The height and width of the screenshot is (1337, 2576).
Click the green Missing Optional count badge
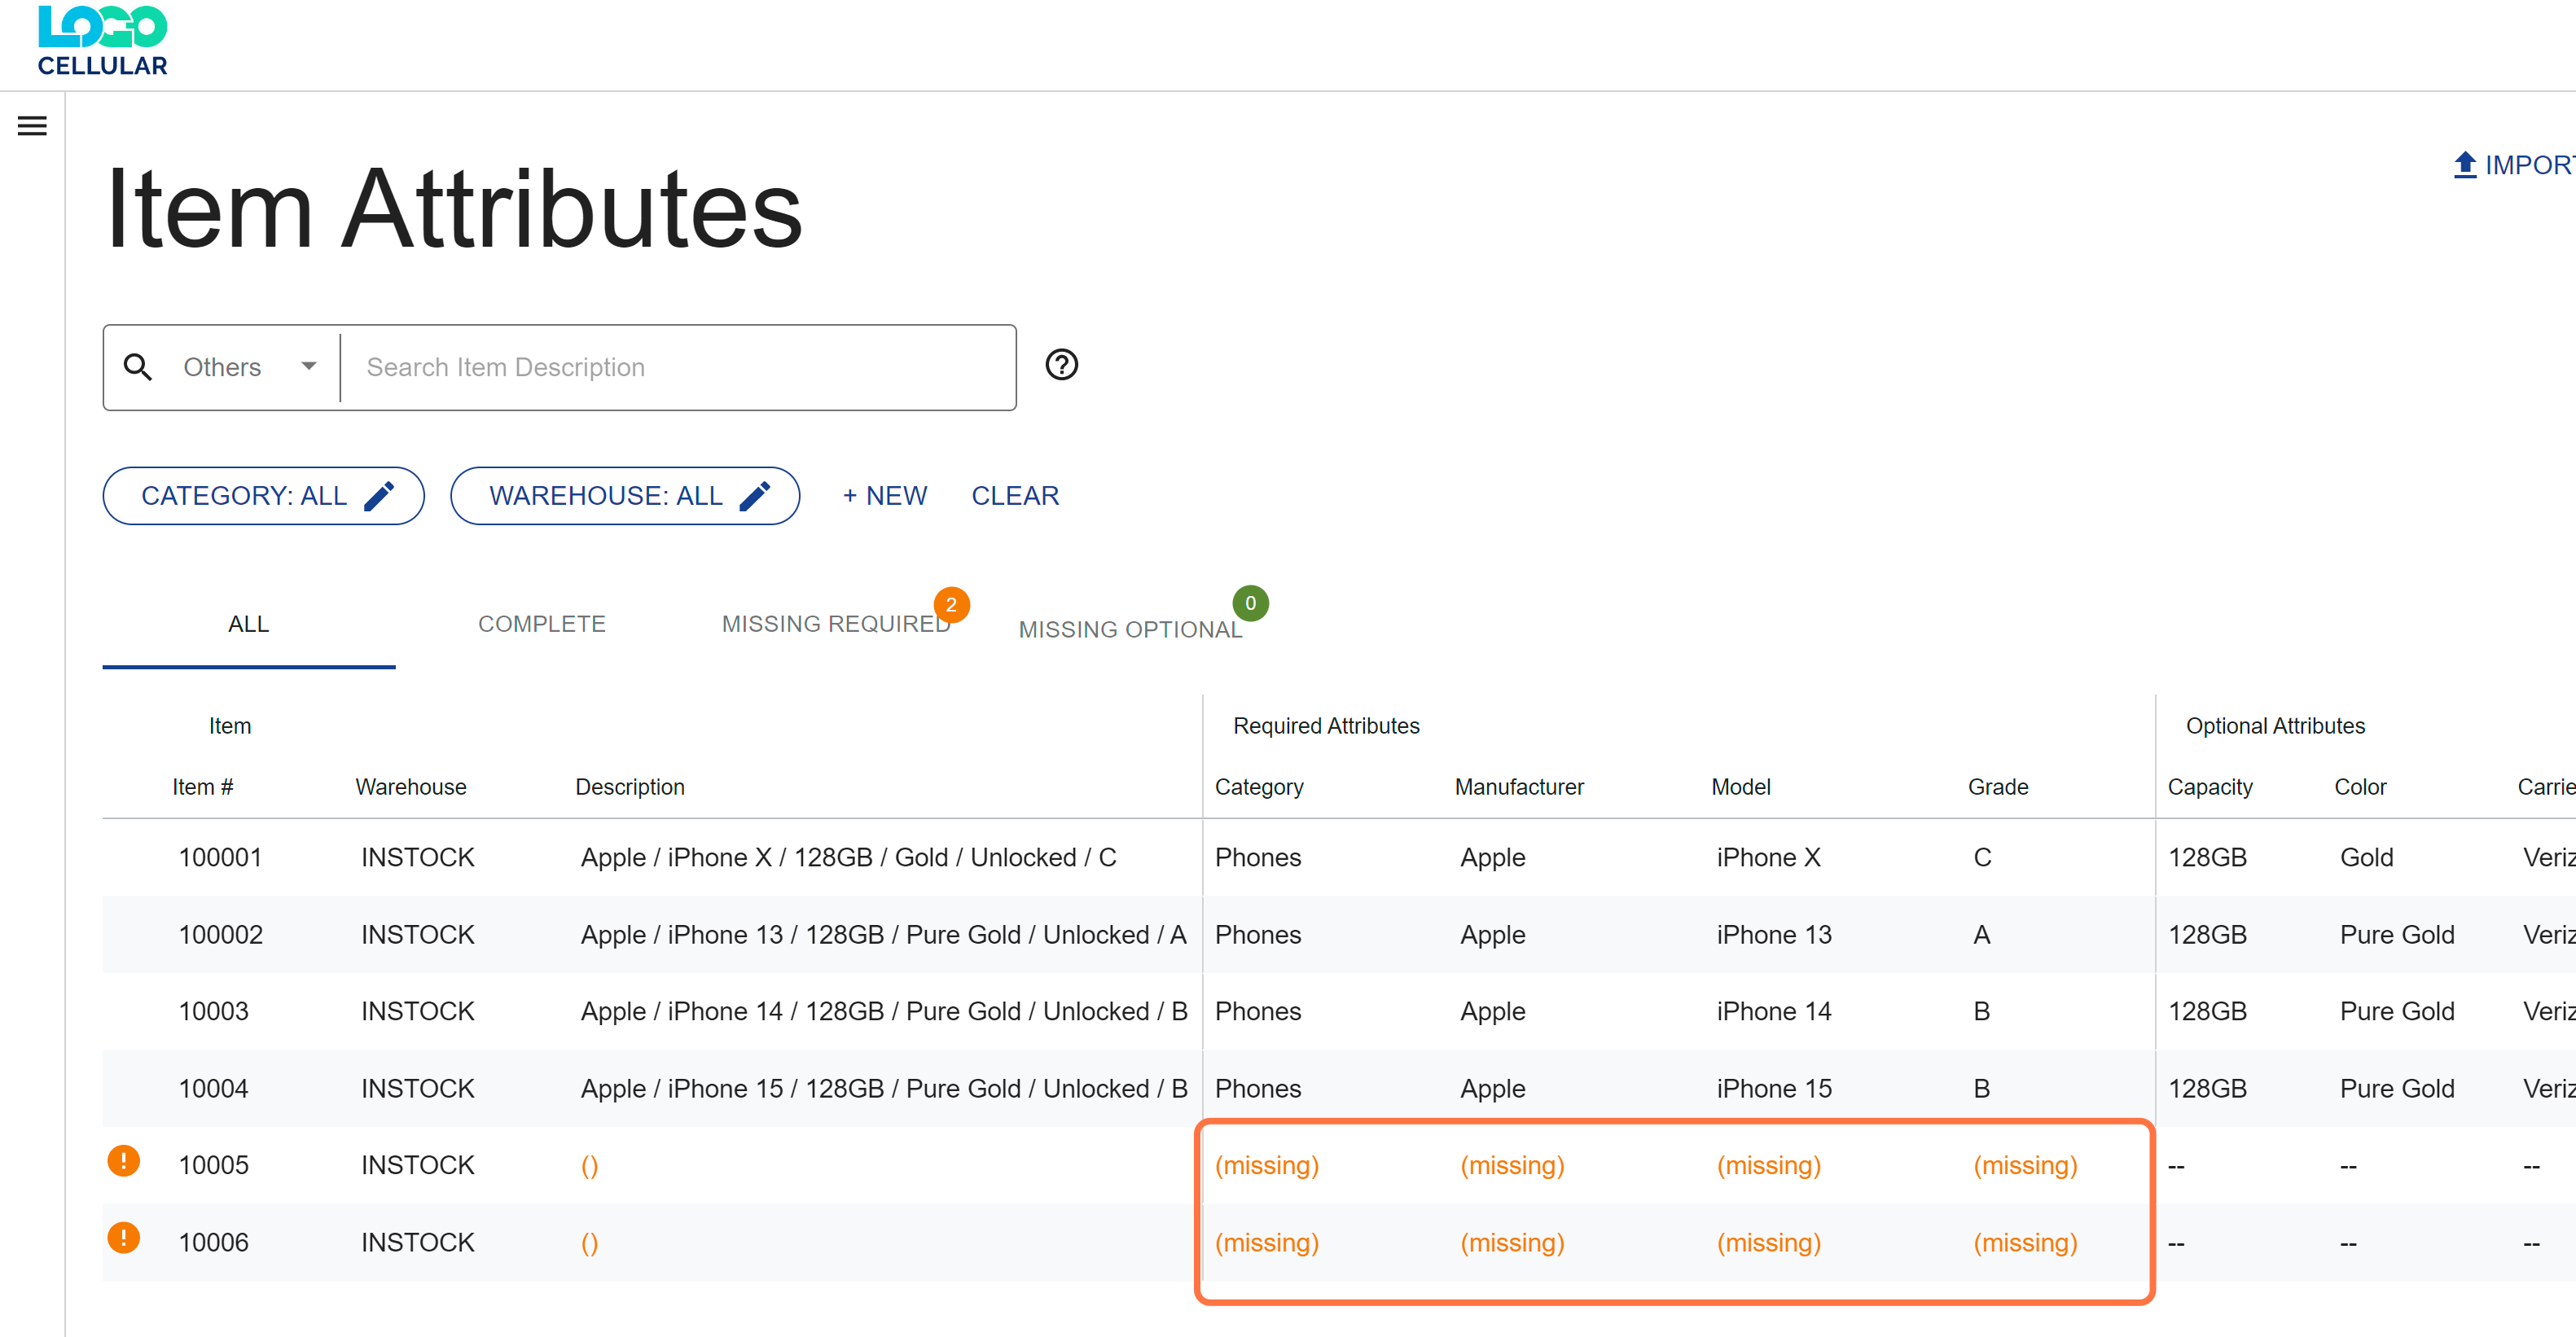pos(1250,603)
